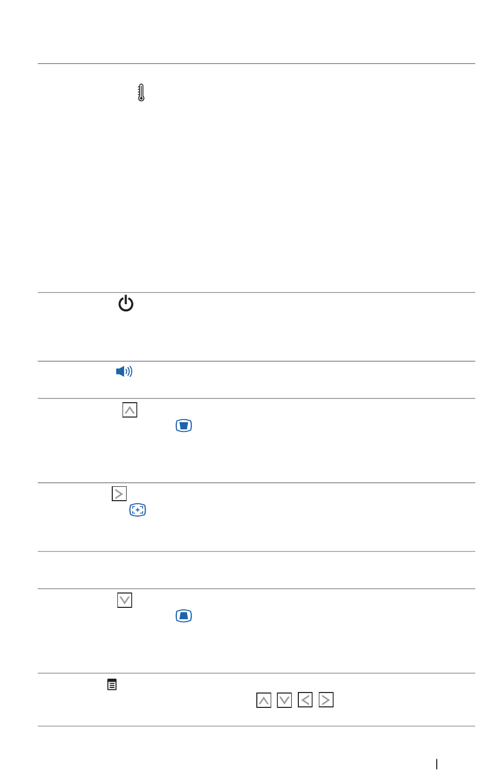This screenshot has height=771, width=487.
Task: Click the auto adjust focus-frame icon
Action: [x=138, y=510]
